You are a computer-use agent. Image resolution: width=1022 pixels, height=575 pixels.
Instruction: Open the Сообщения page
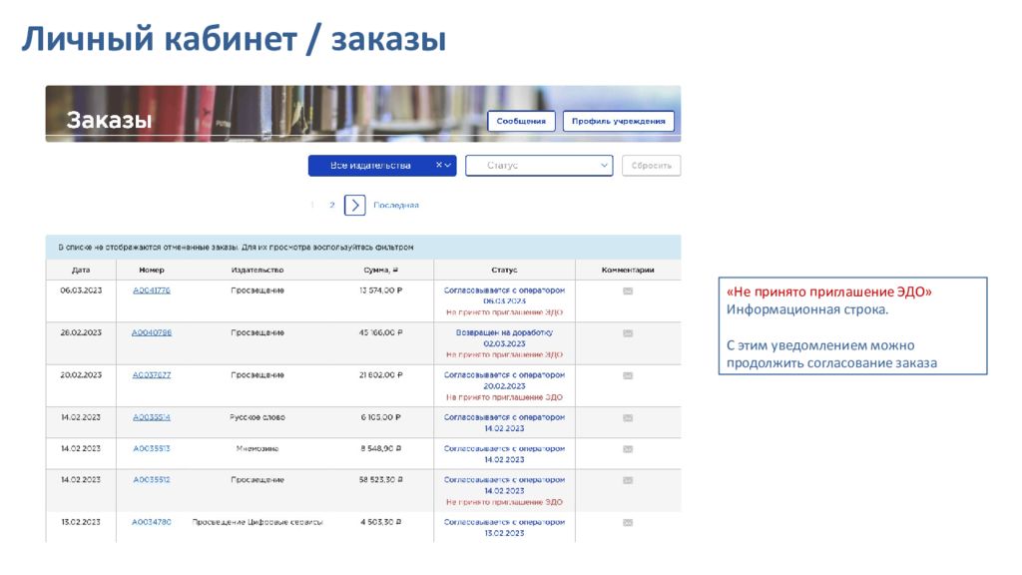point(521,121)
